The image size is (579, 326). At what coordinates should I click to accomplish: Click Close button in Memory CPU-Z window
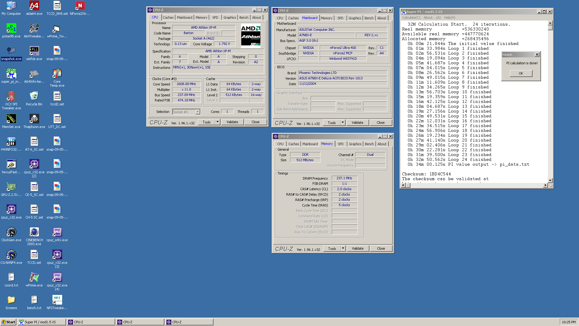[381, 248]
